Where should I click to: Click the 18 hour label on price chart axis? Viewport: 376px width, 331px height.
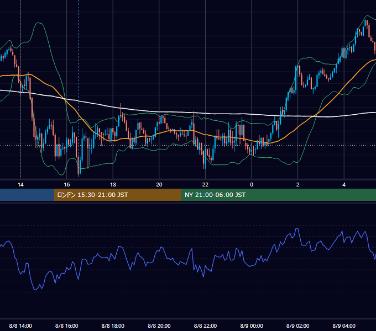click(x=113, y=185)
